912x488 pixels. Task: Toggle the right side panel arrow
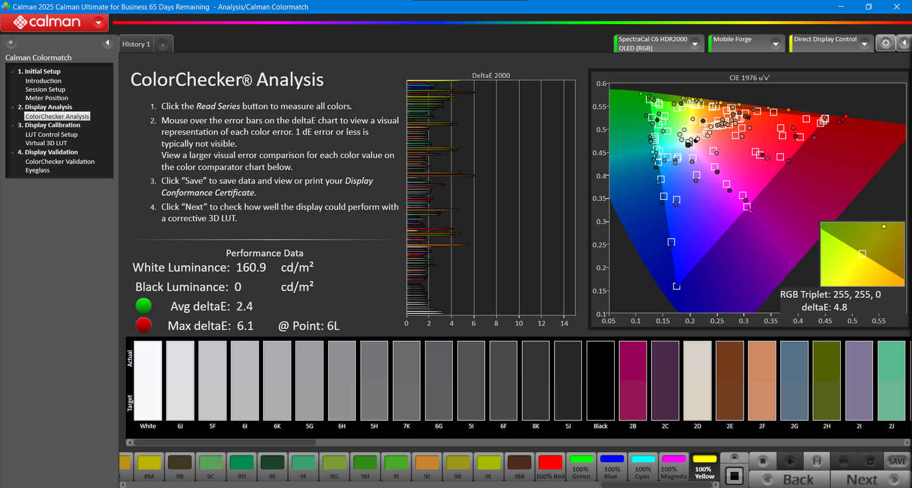click(x=904, y=43)
